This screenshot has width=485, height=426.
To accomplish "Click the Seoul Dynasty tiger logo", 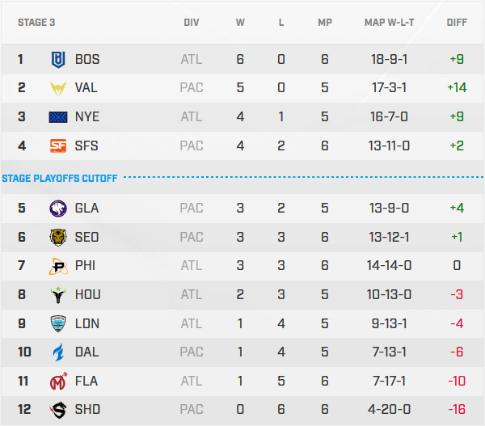I will point(58,237).
